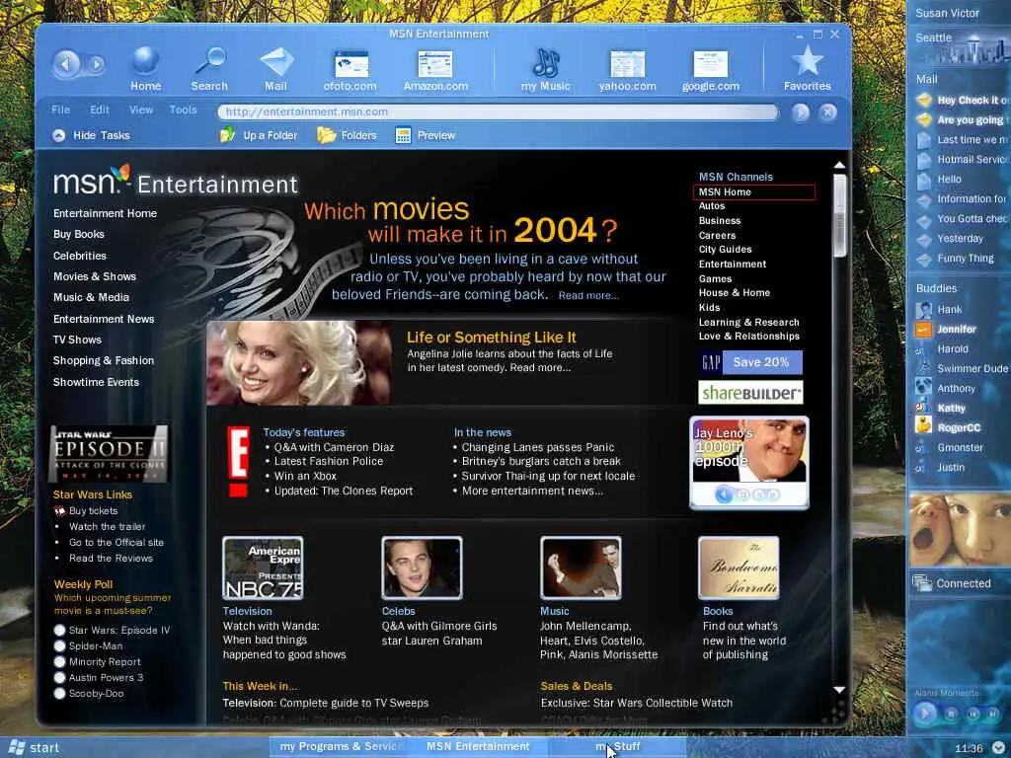The image size is (1011, 758).
Task: Select buddy Jennifer in sidebar
Action: pos(947,330)
